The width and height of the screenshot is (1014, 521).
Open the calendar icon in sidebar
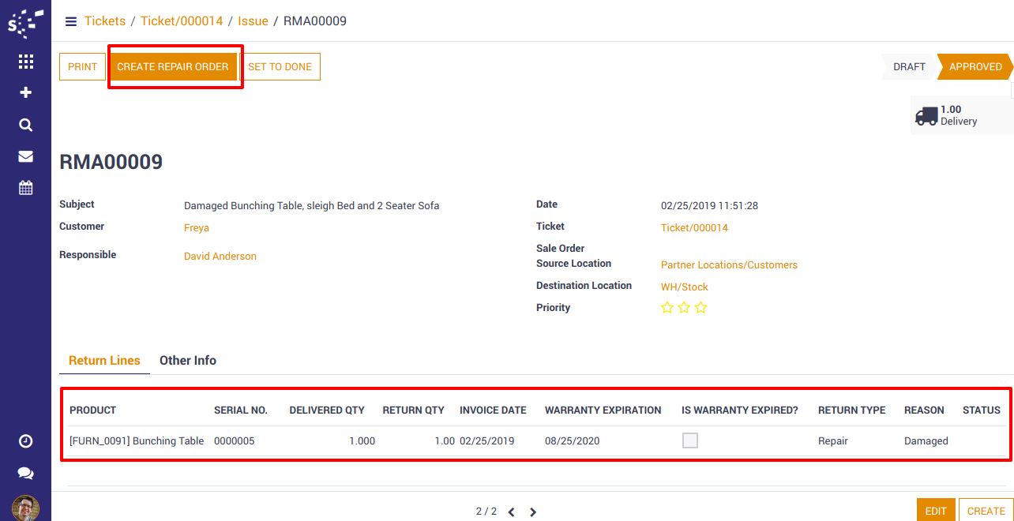pos(25,188)
